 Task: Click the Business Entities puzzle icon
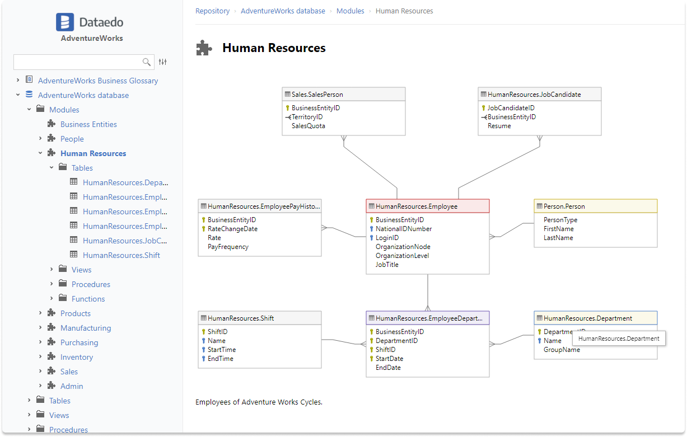52,124
